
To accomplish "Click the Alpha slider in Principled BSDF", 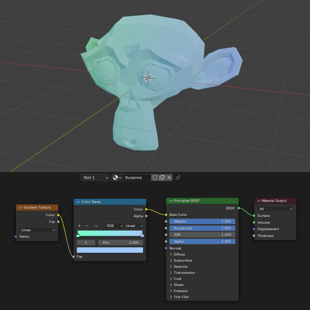I will coord(202,242).
